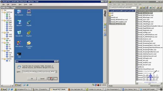This screenshot has height=91, width=163.
Task: Collapse the Citrix tree folder
Action: pyautogui.click(x=2, y=38)
